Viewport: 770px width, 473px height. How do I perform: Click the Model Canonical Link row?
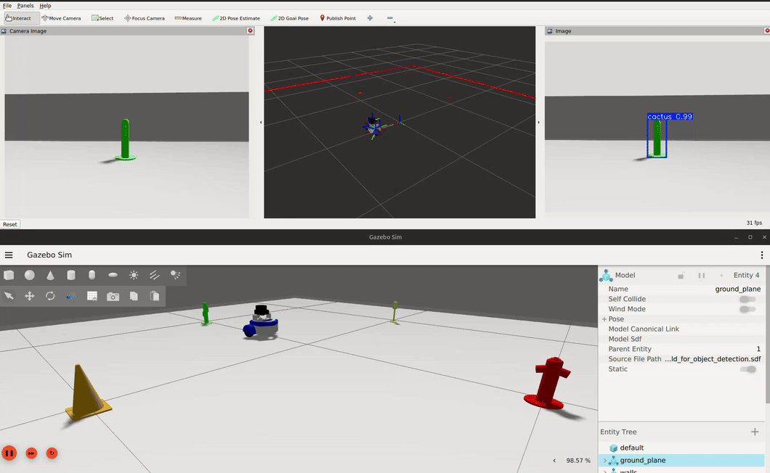pyautogui.click(x=682, y=329)
